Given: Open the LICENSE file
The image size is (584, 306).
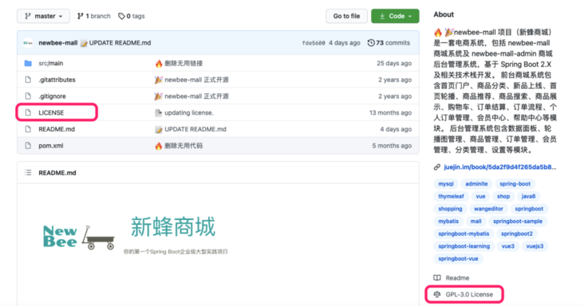Looking at the screenshot, I should pyautogui.click(x=51, y=112).
